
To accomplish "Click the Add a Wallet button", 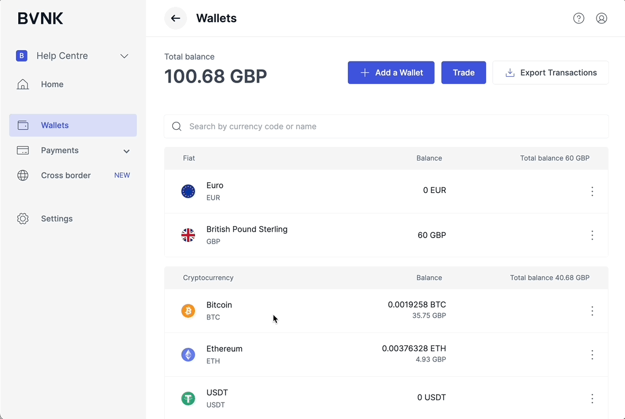I will [391, 72].
